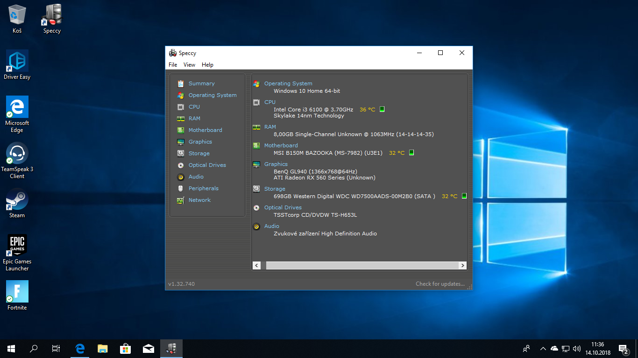Click the Skylake 14nm Technology text
The height and width of the screenshot is (358, 638).
[x=309, y=116]
